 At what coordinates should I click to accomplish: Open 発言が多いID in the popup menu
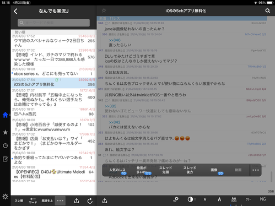(x=142, y=170)
